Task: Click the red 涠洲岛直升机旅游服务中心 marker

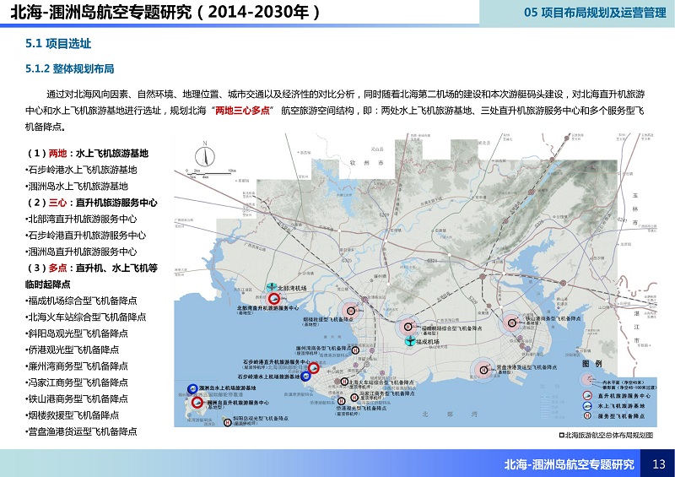Action: 199,404
